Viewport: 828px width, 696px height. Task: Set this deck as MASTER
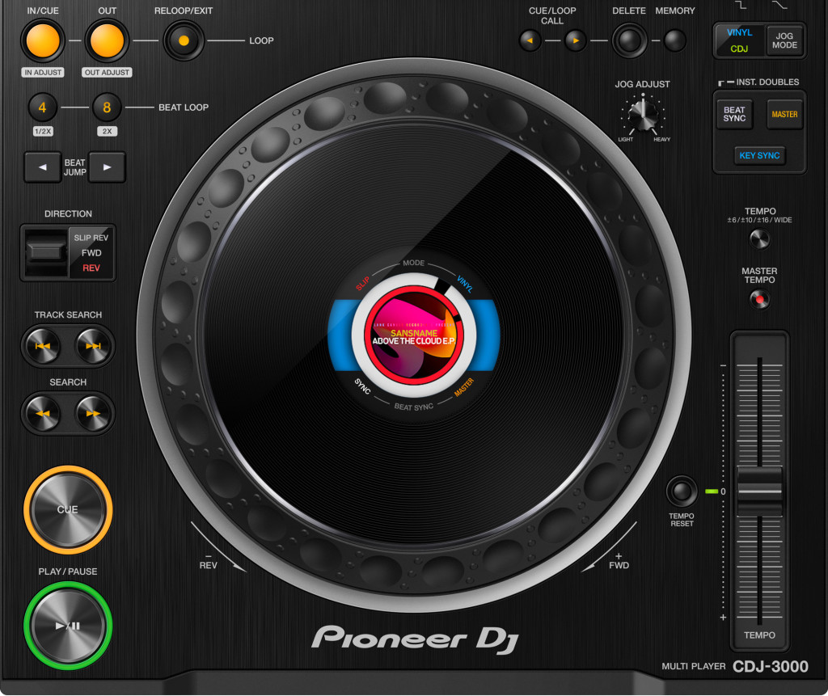pyautogui.click(x=784, y=114)
